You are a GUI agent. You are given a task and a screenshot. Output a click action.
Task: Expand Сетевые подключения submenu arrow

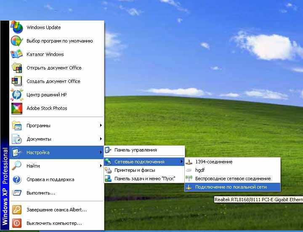pyautogui.click(x=181, y=161)
